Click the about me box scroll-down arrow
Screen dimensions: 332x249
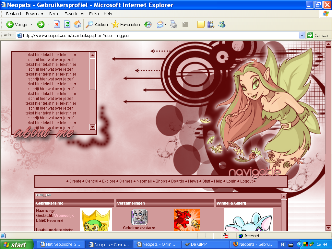pyautogui.click(x=92, y=127)
